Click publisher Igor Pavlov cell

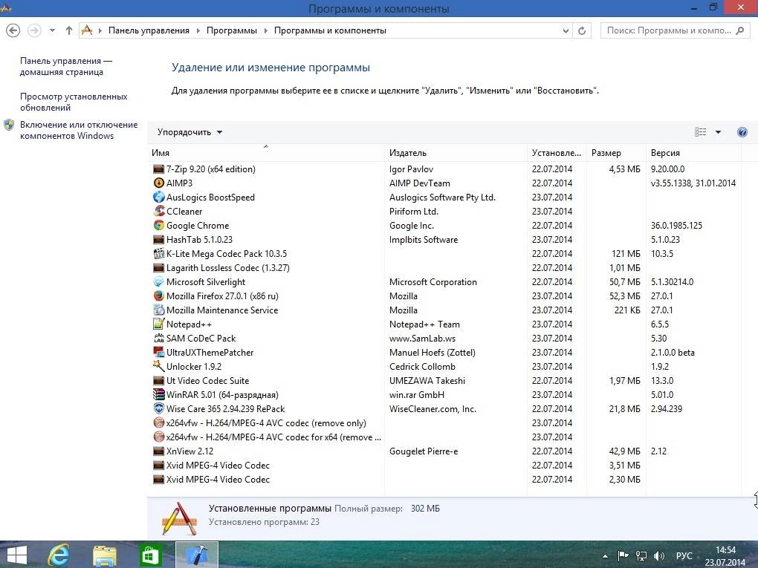[x=411, y=169]
